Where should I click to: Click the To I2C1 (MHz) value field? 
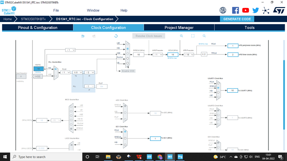pos(155,139)
